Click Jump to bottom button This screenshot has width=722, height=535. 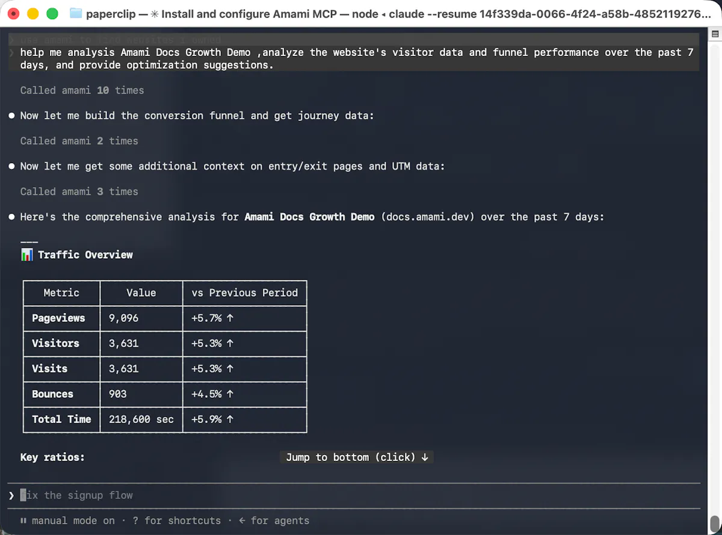pyautogui.click(x=357, y=457)
